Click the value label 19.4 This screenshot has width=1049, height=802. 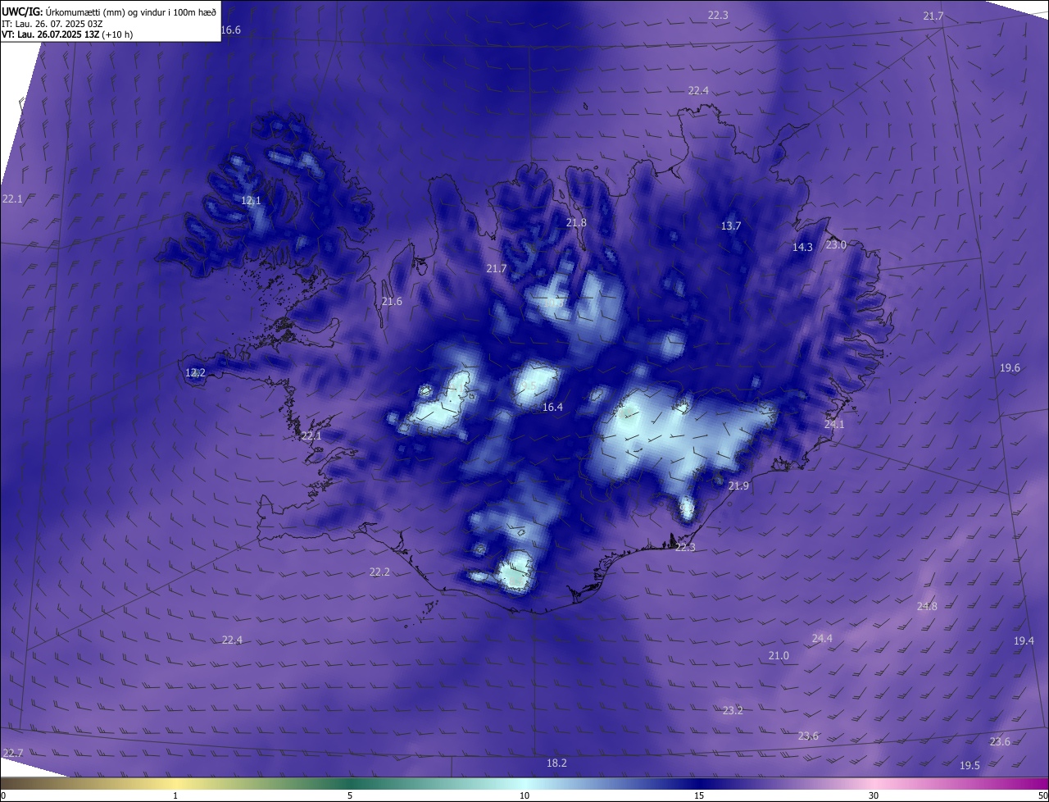coord(1024,640)
